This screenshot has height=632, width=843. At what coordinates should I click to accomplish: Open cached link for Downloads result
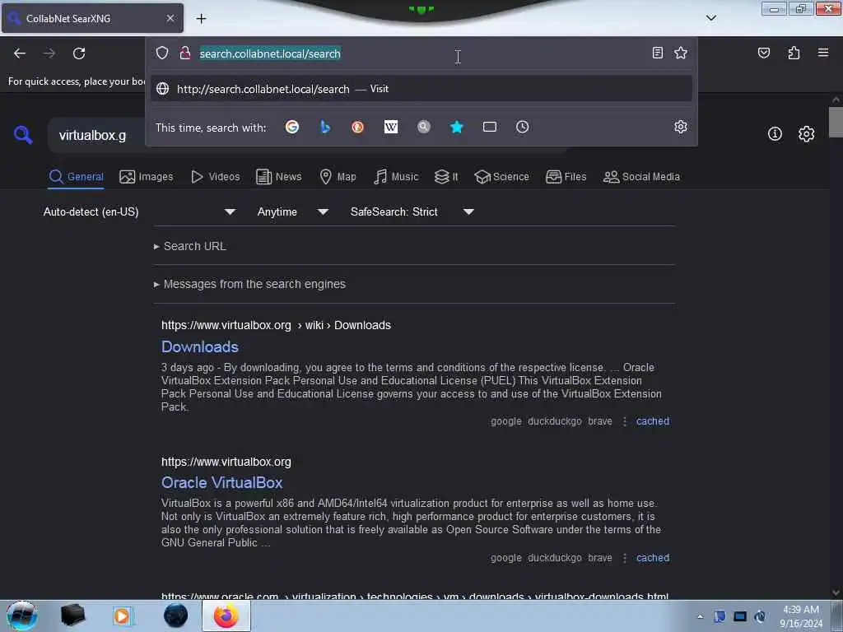click(653, 421)
